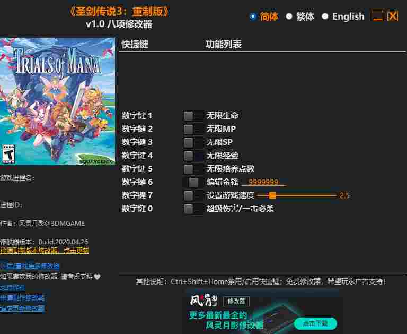Click the 修改器版本 Build.2020.04.26 text
407x334 pixels.
(x=44, y=242)
